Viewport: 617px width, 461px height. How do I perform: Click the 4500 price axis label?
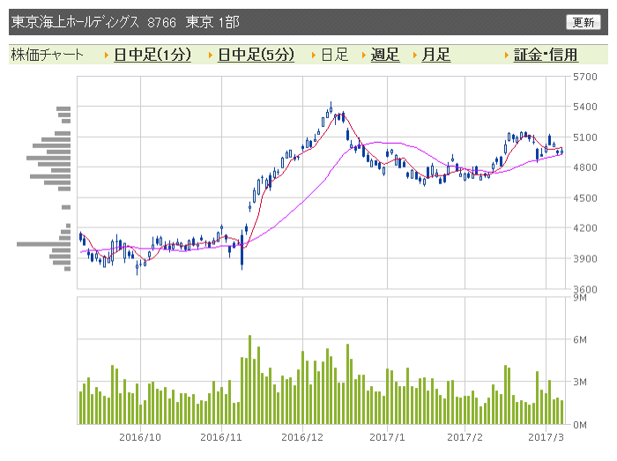click(584, 197)
